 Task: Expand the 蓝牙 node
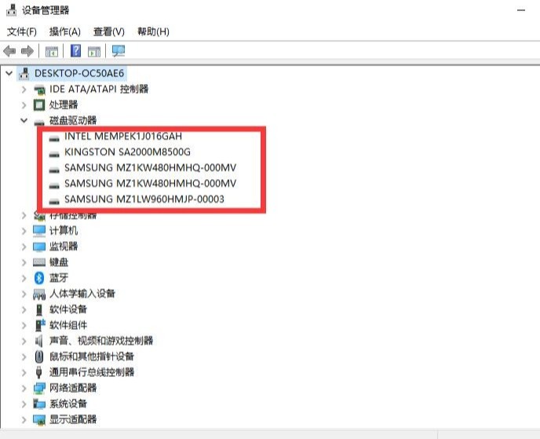tap(24, 278)
